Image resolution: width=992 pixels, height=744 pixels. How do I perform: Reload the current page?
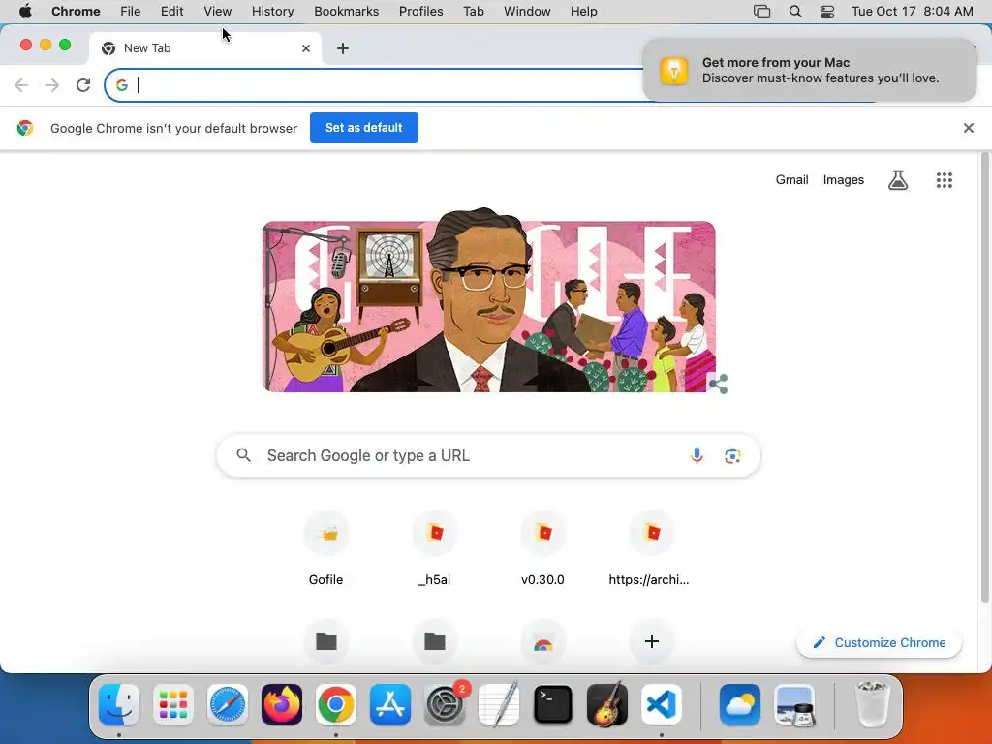[x=83, y=85]
